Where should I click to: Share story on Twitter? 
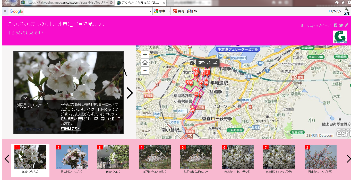click(341, 25)
